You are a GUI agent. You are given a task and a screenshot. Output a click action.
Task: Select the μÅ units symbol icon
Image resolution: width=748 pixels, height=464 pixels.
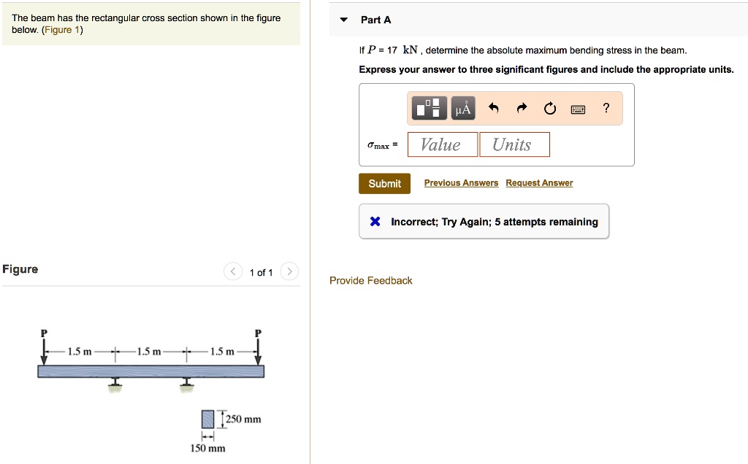click(462, 107)
